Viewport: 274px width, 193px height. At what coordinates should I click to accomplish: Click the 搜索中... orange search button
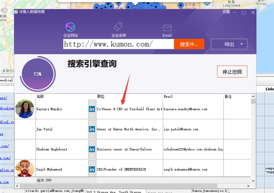189,44
